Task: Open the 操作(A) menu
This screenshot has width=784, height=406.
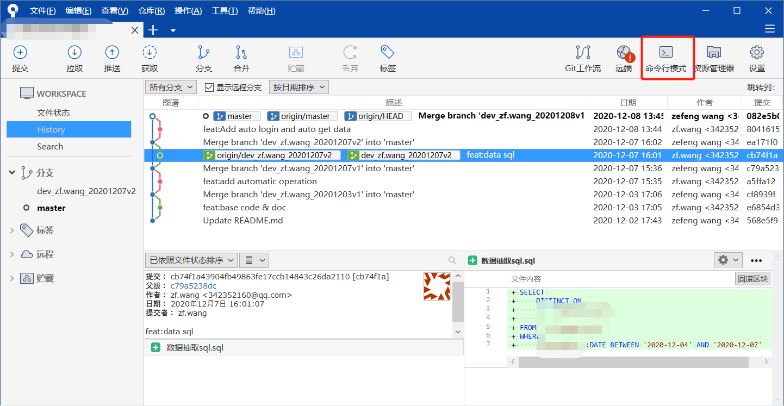Action: point(188,11)
